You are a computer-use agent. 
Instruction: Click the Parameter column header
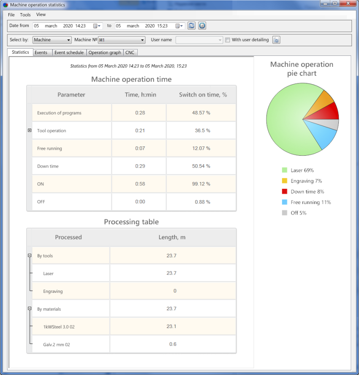71,95
